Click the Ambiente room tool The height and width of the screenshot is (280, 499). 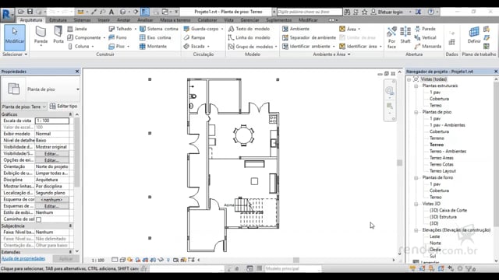[296, 29]
